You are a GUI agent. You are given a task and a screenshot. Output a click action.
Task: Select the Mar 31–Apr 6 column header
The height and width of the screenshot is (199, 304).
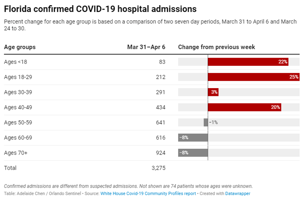point(146,47)
